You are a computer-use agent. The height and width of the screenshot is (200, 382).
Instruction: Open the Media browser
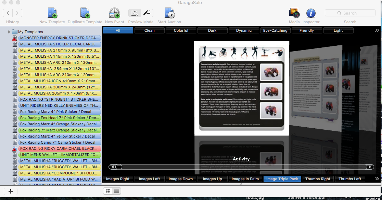(294, 13)
